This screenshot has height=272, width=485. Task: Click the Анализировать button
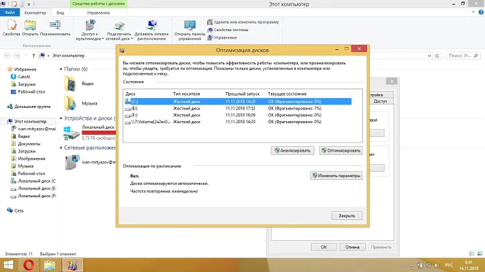coord(292,150)
